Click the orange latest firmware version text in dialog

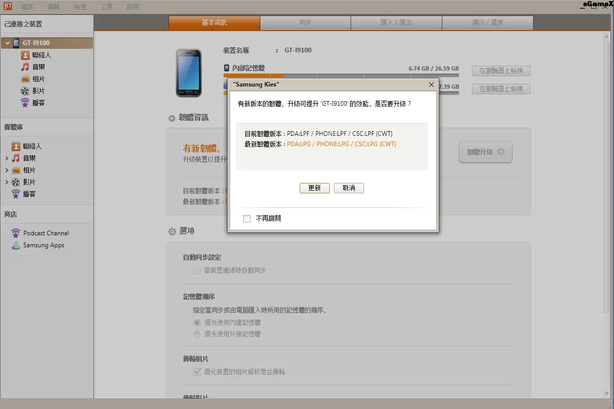tap(341, 144)
